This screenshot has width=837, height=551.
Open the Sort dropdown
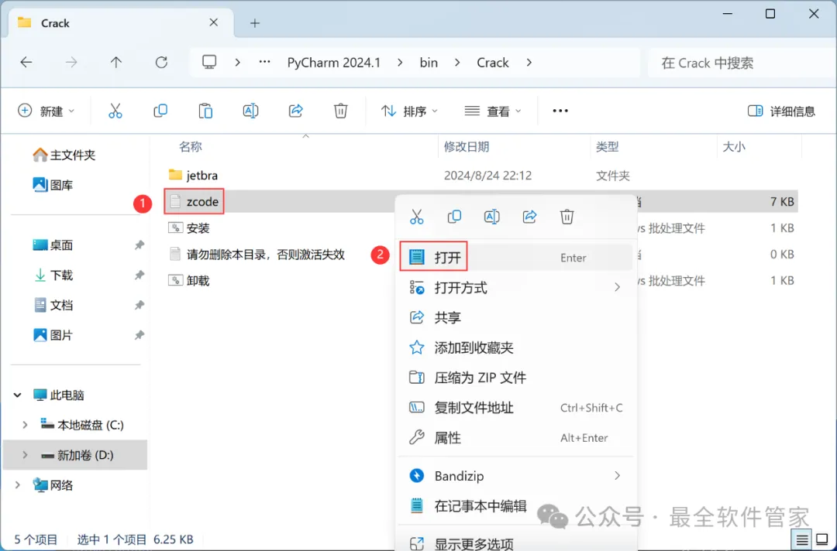pos(409,111)
